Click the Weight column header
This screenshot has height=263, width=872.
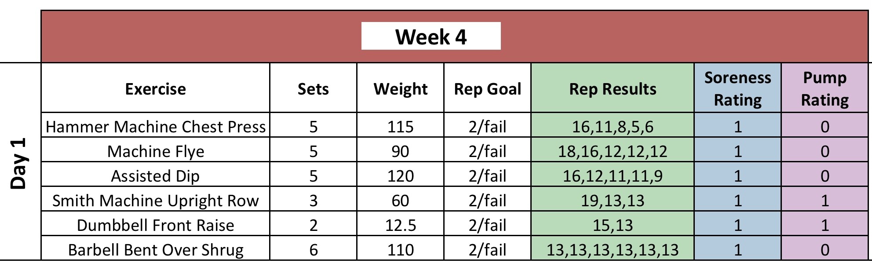pos(400,89)
